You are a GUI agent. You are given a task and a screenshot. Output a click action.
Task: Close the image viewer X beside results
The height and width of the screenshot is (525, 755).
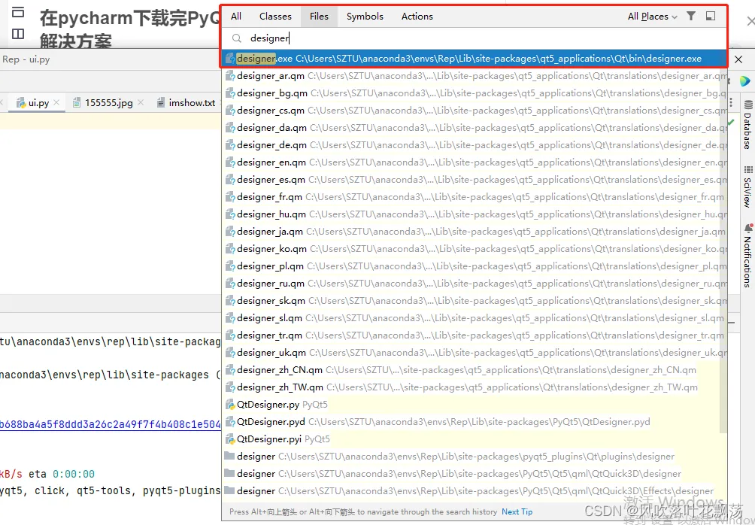[738, 59]
